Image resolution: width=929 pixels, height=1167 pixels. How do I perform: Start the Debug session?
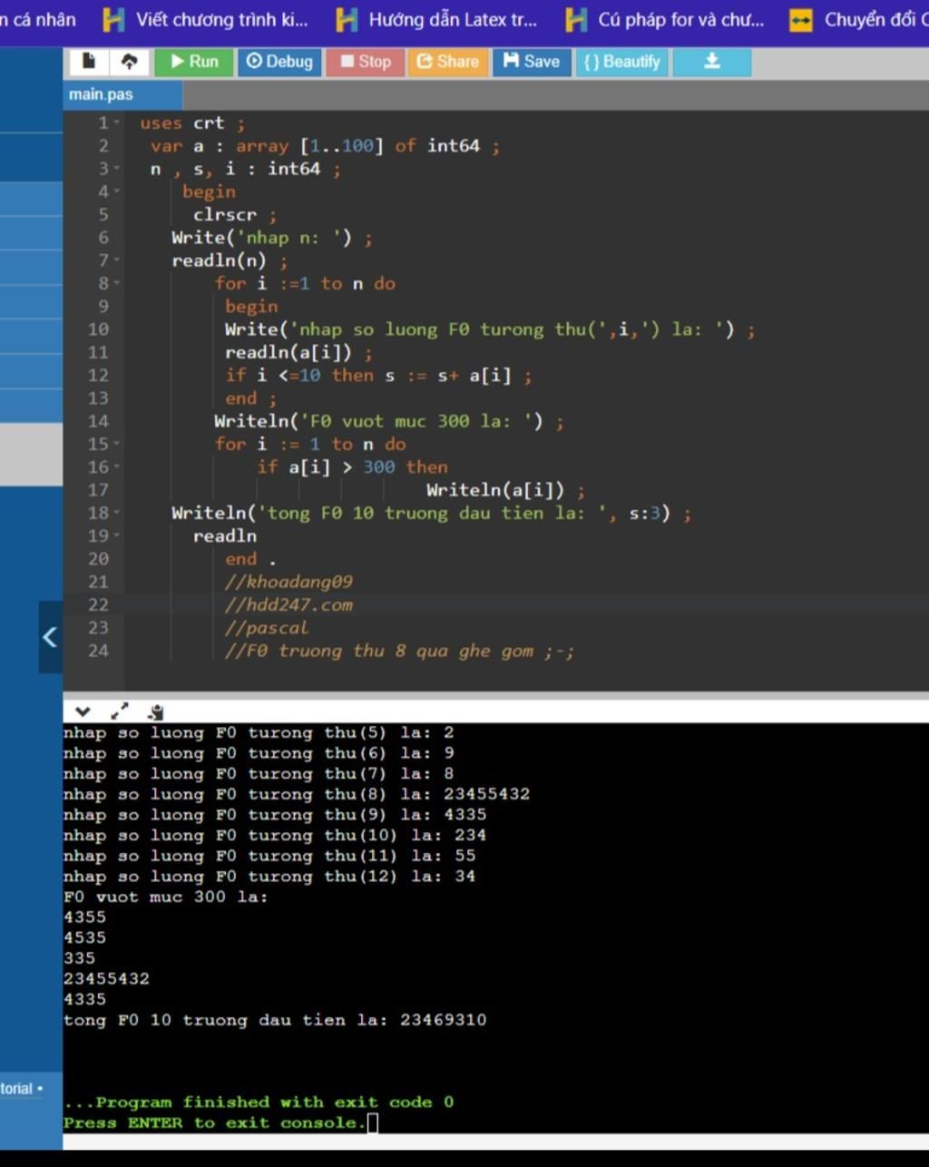point(279,62)
